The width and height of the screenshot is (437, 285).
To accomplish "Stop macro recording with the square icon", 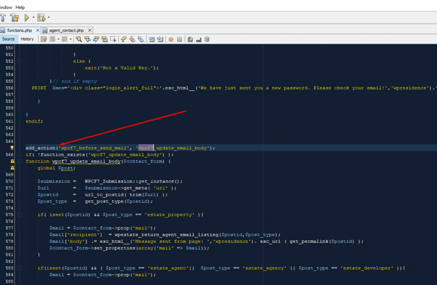I will pyautogui.click(x=180, y=39).
